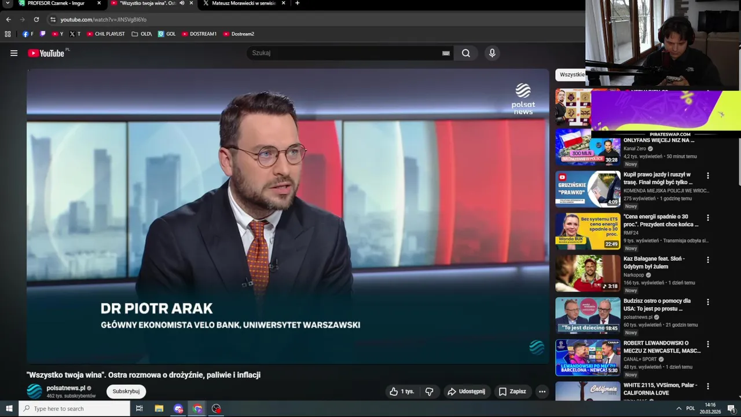The width and height of the screenshot is (741, 417).
Task: Open the YouTube Y bookmark
Action: (x=58, y=34)
